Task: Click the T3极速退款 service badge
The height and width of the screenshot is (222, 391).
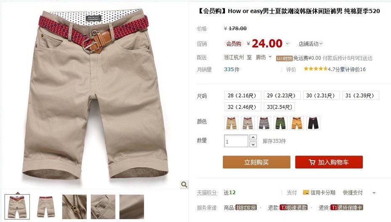Action: tap(293, 208)
